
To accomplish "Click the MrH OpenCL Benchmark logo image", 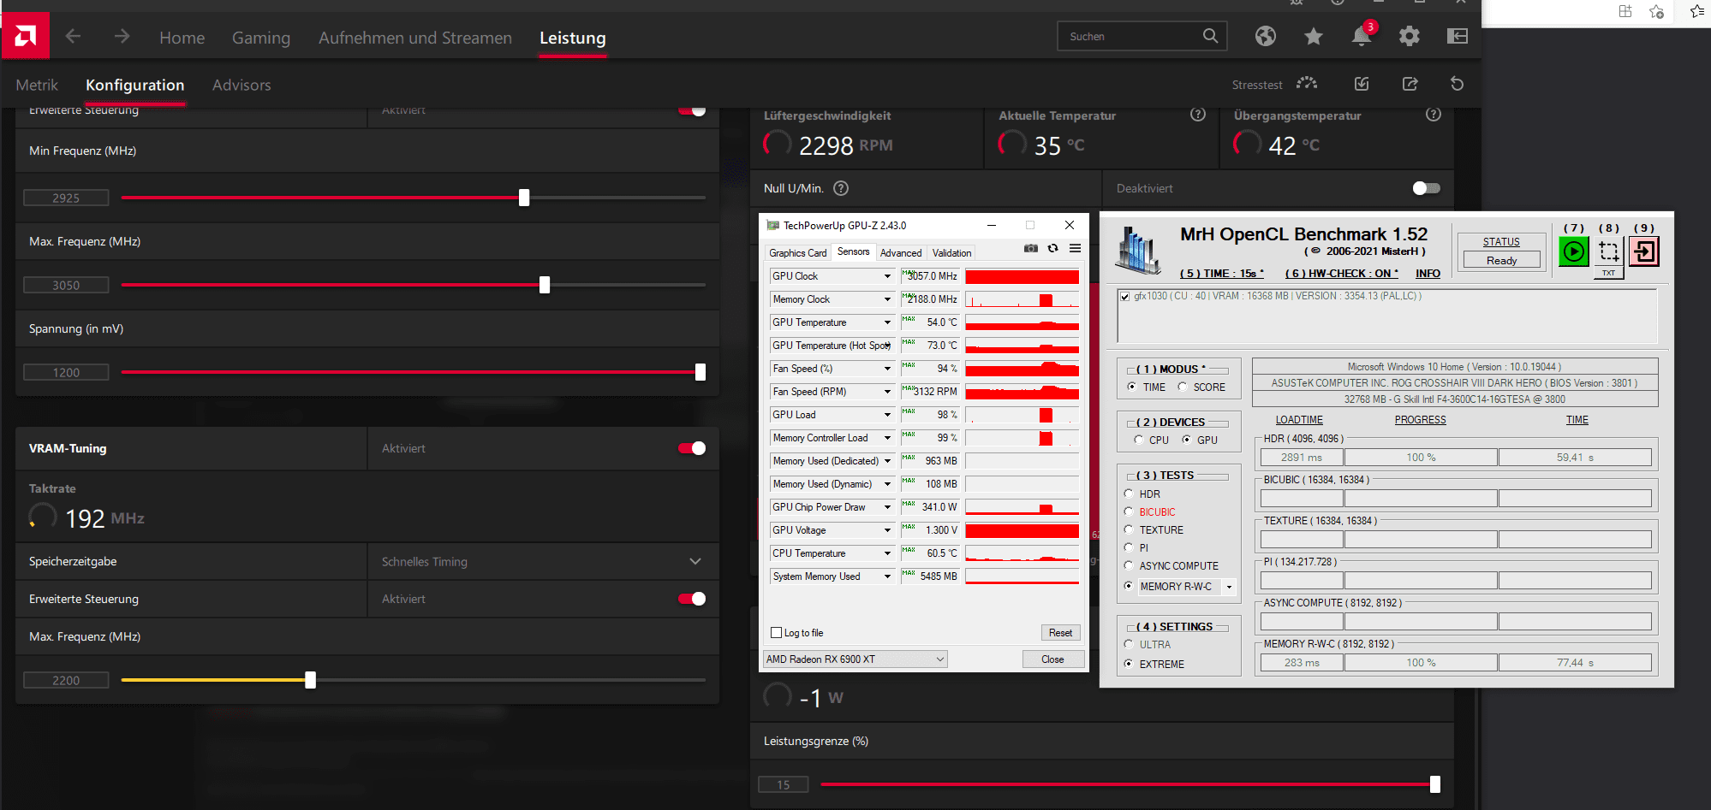I will click(x=1138, y=251).
